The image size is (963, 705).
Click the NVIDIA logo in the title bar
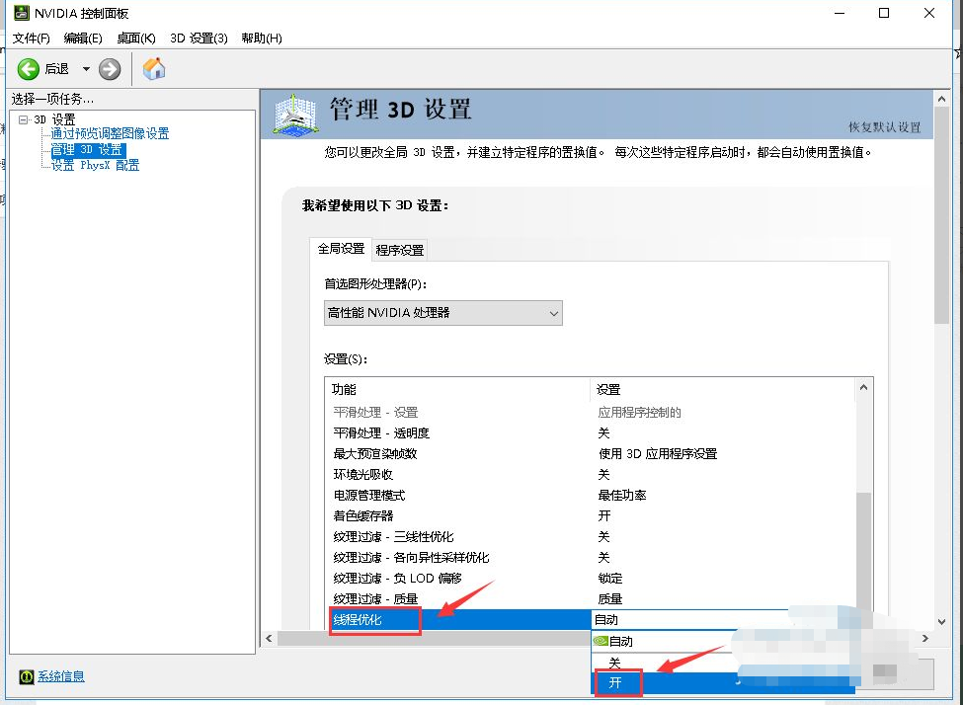tap(20, 13)
